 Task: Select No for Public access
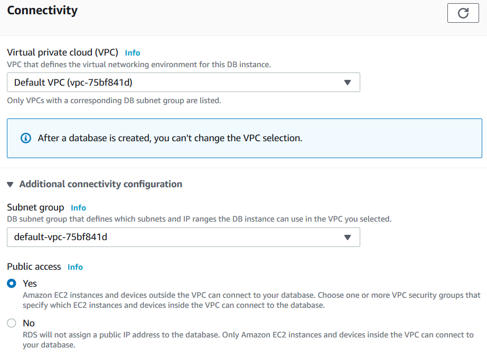pos(12,323)
